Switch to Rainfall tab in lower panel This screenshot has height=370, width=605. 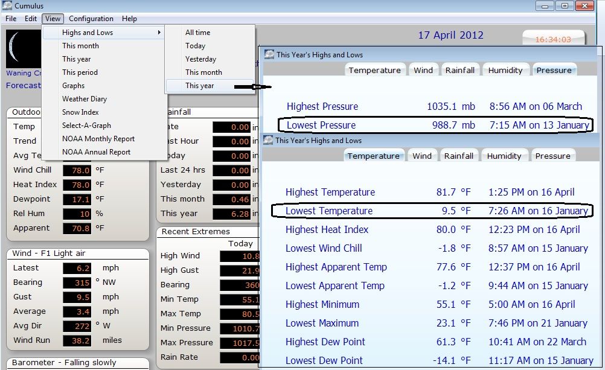[458, 156]
